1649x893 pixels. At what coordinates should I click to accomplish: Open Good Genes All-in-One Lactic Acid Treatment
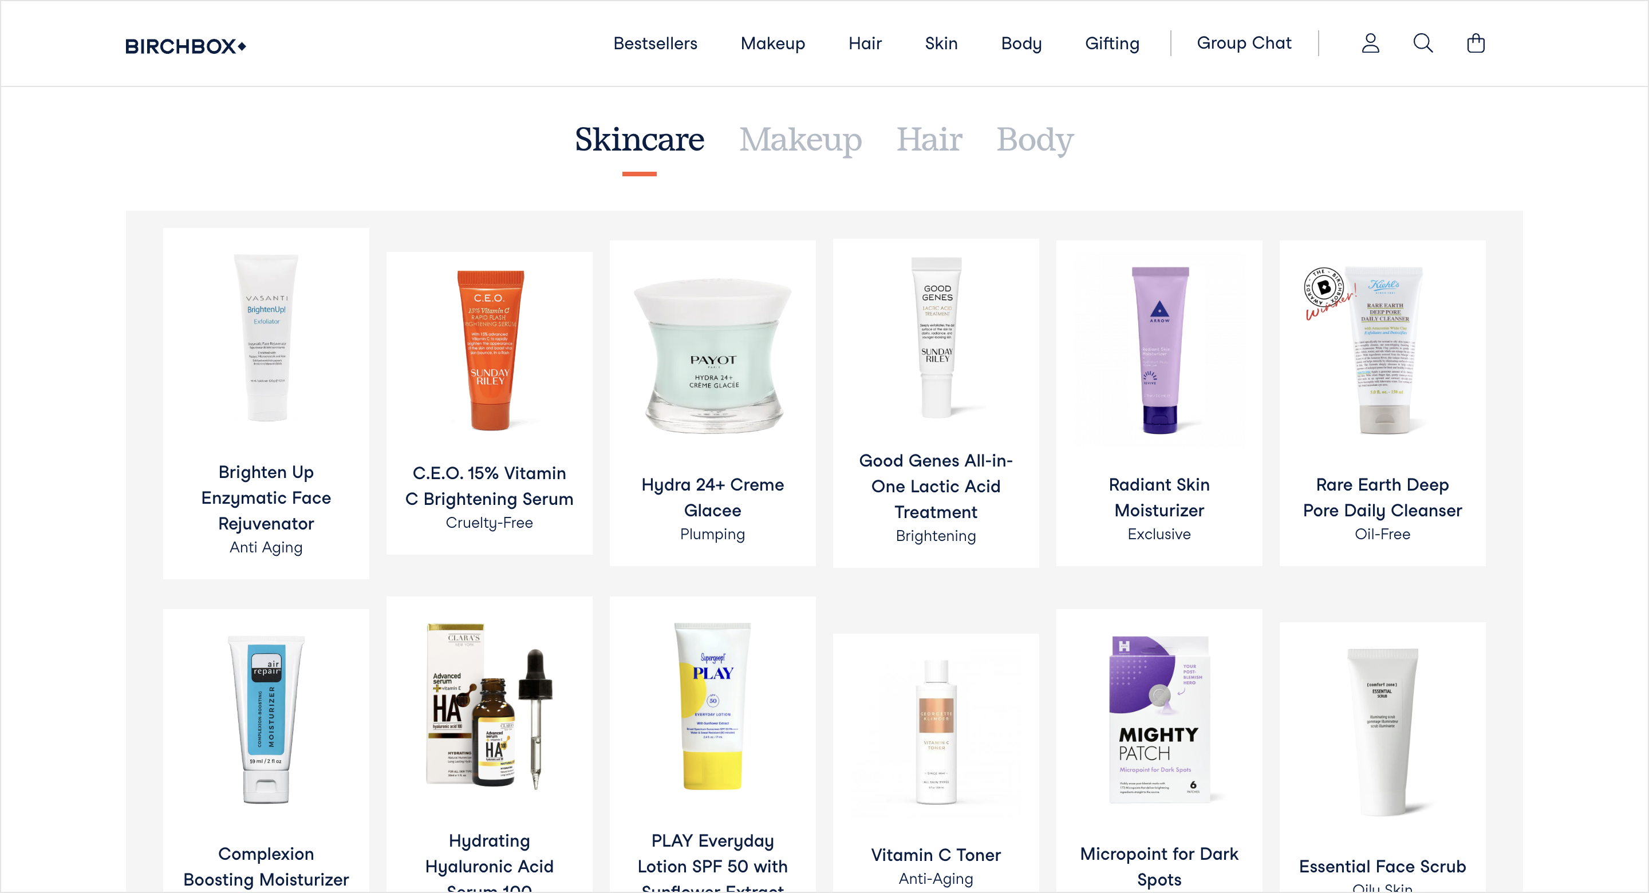click(x=935, y=487)
